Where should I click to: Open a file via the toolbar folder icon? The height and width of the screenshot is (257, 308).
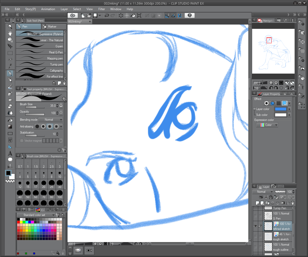click(x=89, y=15)
